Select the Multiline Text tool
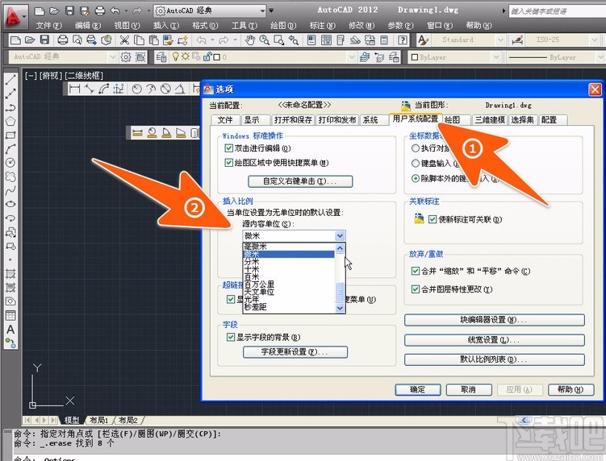 (10, 329)
